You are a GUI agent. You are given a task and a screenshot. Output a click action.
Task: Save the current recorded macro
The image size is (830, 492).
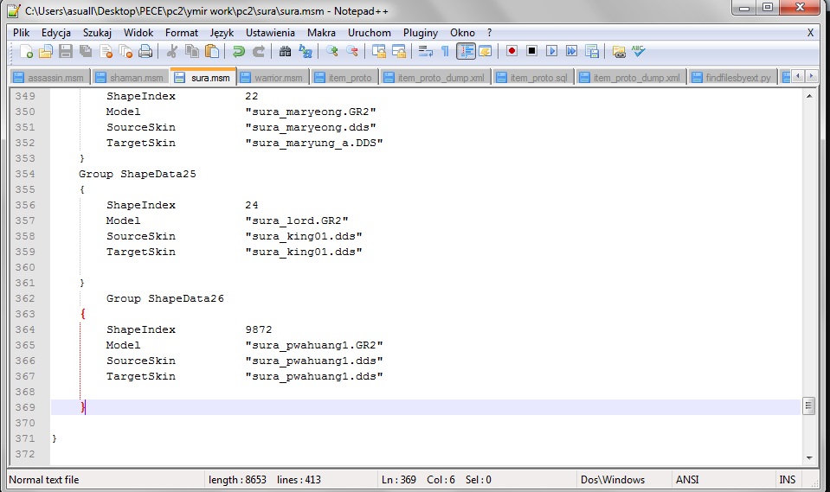coord(592,51)
